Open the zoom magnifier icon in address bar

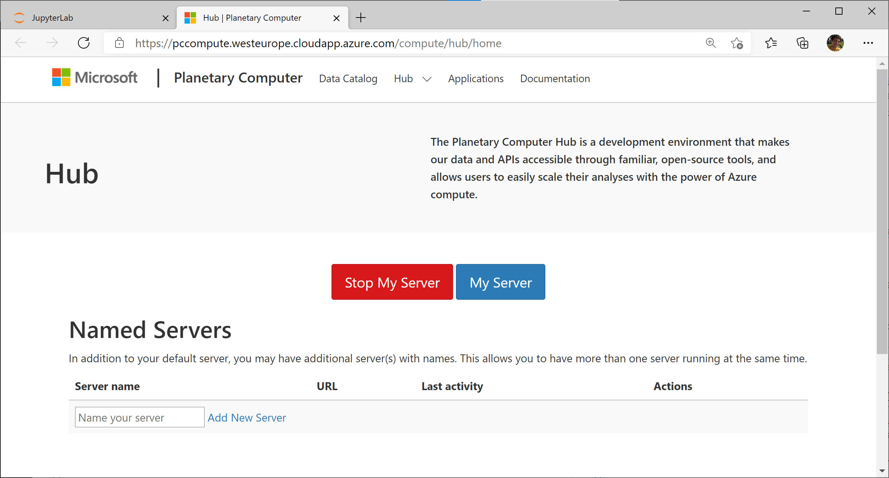[x=711, y=43]
